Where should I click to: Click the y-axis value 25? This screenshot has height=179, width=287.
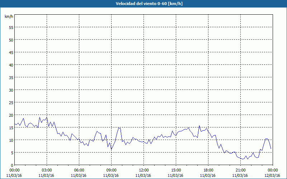click(11, 102)
